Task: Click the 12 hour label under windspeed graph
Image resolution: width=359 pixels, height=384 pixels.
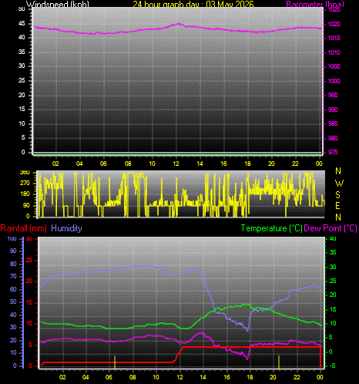Action: [176, 163]
